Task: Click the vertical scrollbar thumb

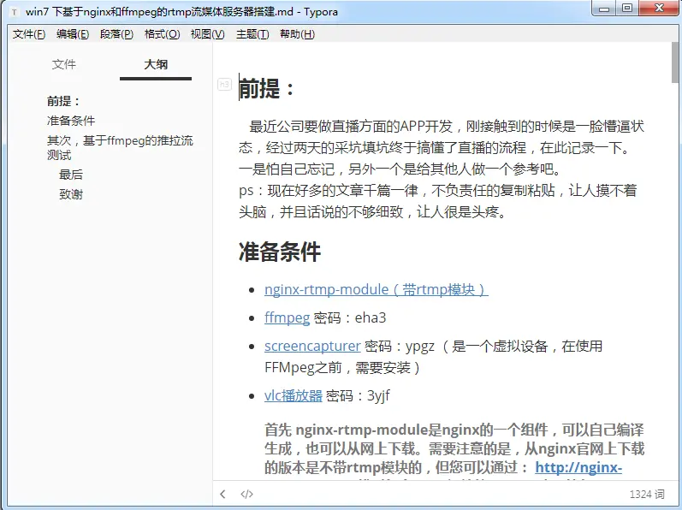Action: pos(675,62)
